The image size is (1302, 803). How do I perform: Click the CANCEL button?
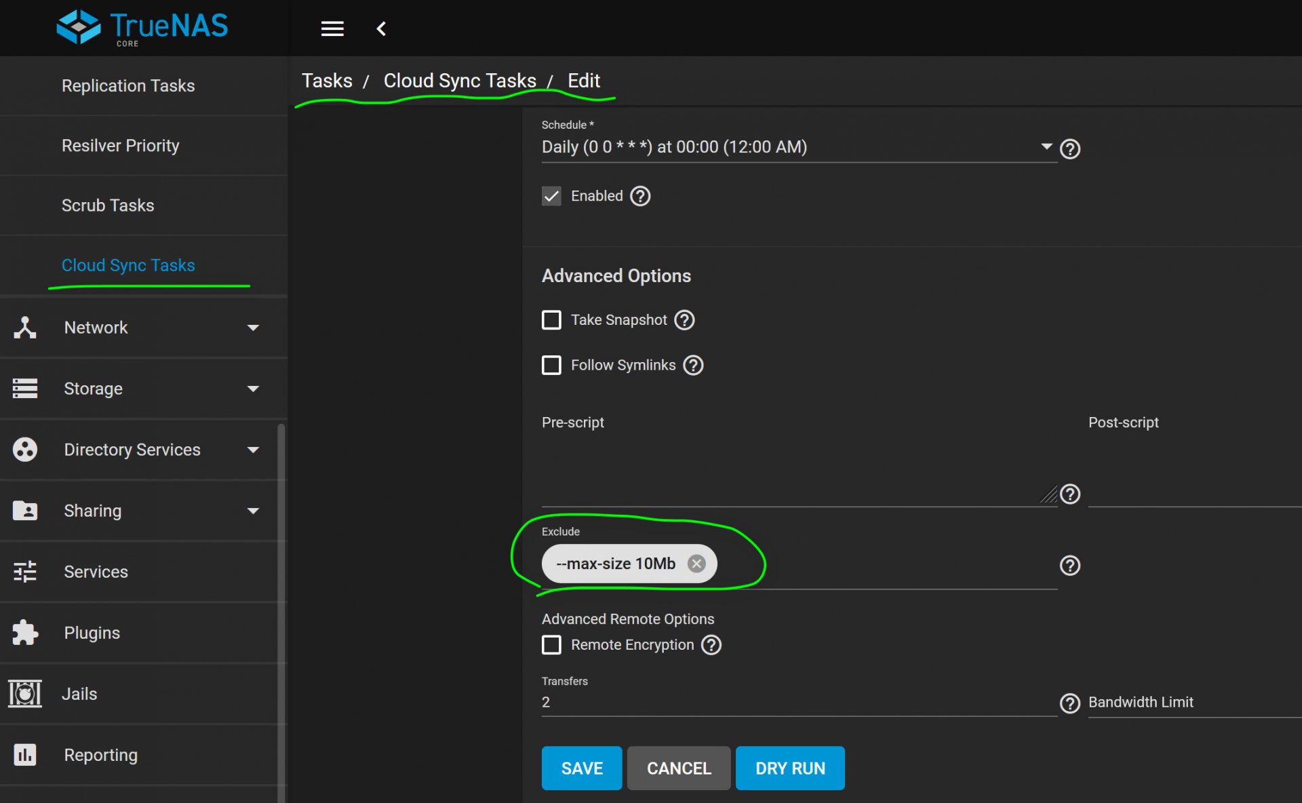tap(679, 768)
